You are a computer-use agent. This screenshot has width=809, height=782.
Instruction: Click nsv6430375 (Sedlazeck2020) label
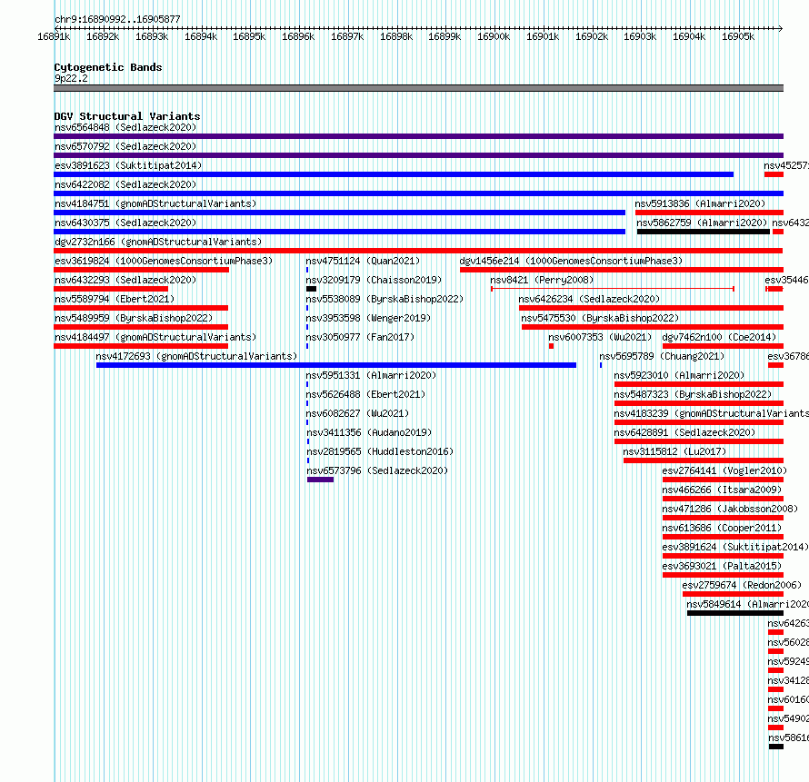click(125, 223)
